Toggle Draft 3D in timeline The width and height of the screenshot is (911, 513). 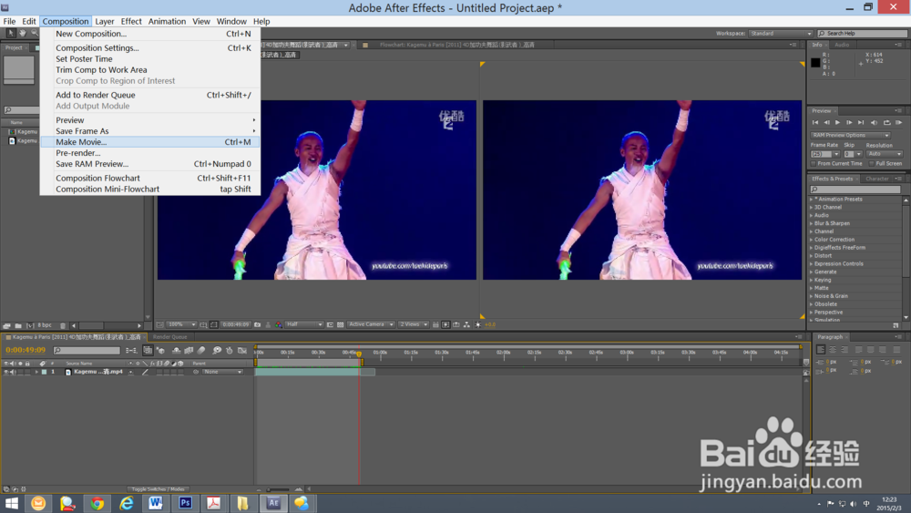coord(161,350)
